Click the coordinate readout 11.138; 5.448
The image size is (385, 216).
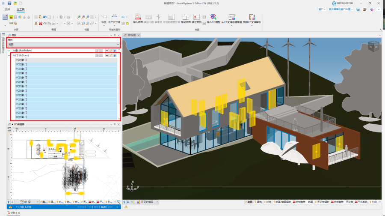pos(24,207)
